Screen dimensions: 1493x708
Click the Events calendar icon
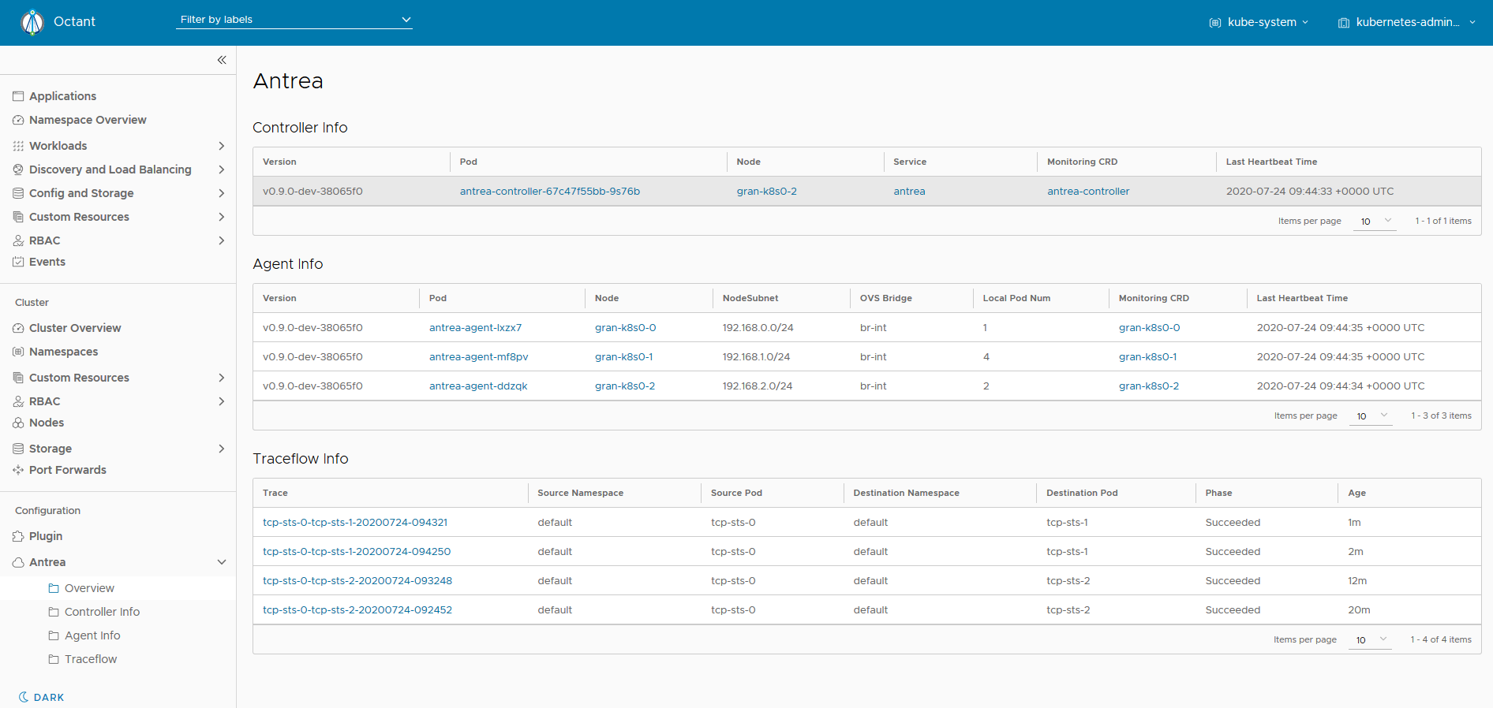[x=18, y=262]
